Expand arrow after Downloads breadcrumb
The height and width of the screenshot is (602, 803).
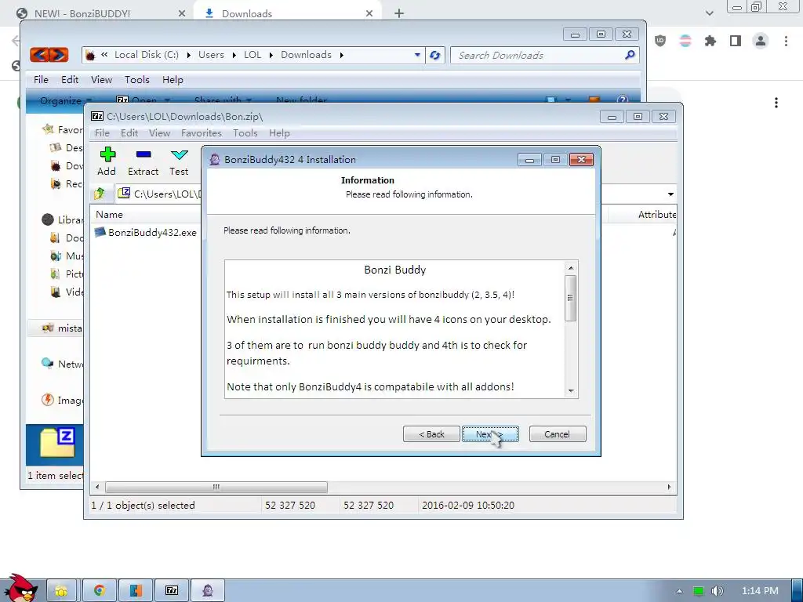click(x=342, y=55)
